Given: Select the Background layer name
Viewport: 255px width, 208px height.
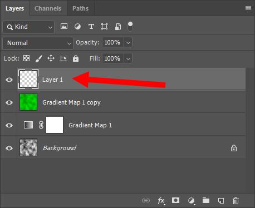Looking at the screenshot, I should [x=60, y=148].
